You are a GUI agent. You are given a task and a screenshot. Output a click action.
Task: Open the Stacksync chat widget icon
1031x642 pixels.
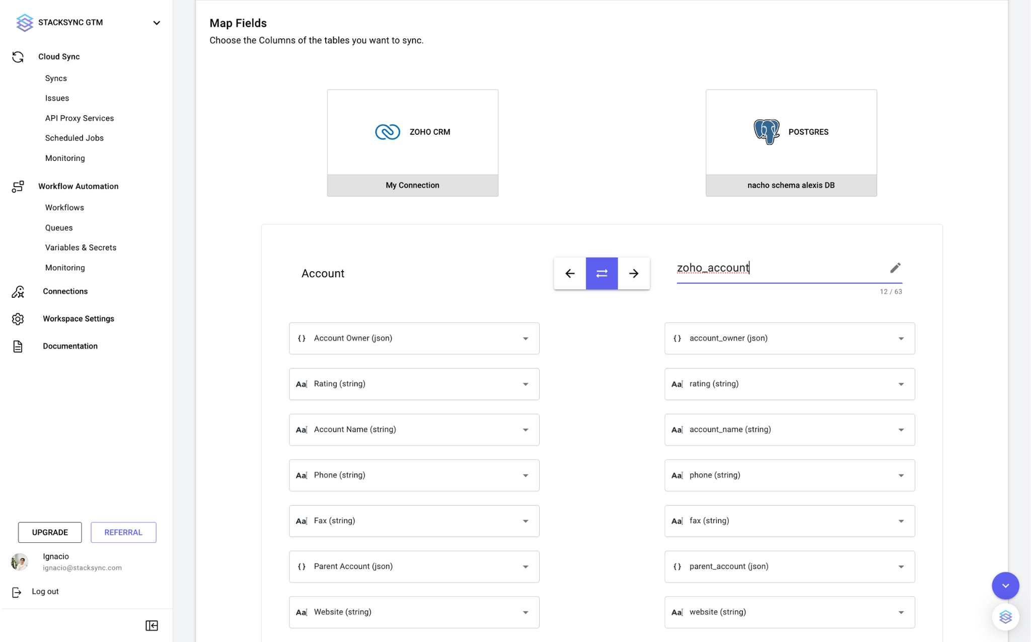point(1005,617)
